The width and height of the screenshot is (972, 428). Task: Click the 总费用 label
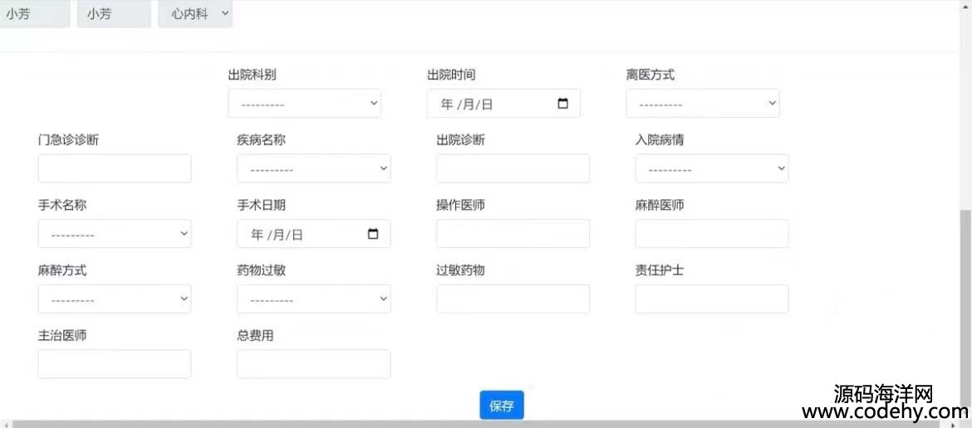[255, 335]
